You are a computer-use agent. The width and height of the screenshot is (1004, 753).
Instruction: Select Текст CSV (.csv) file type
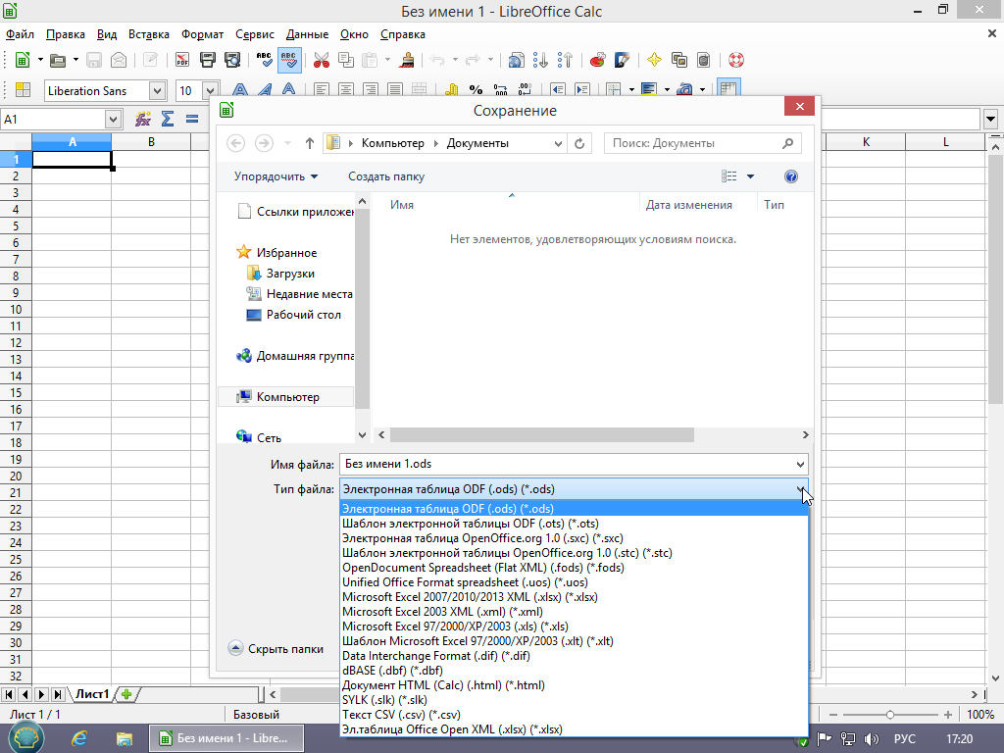tap(574, 715)
